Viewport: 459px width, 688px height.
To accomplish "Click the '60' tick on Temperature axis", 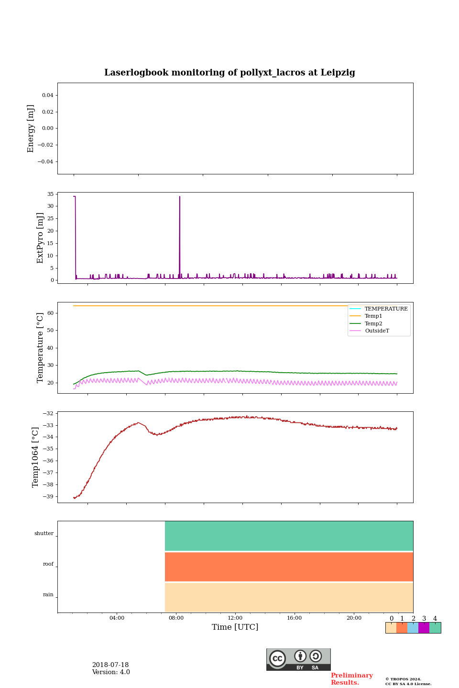I will 50,313.
